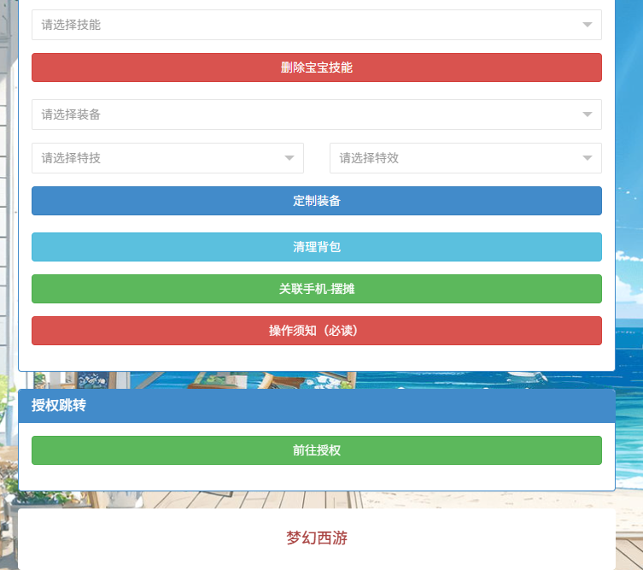Open 操作须知（必读） instructions
This screenshot has height=570, width=643.
pos(317,331)
